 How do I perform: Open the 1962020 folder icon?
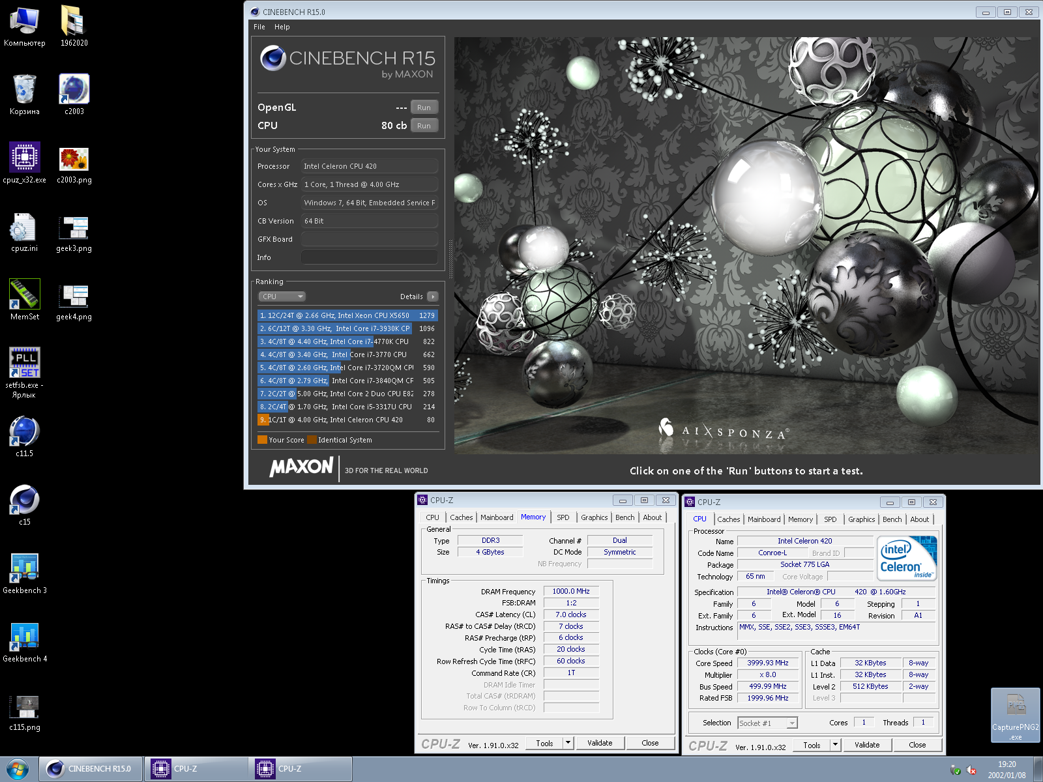click(x=74, y=26)
